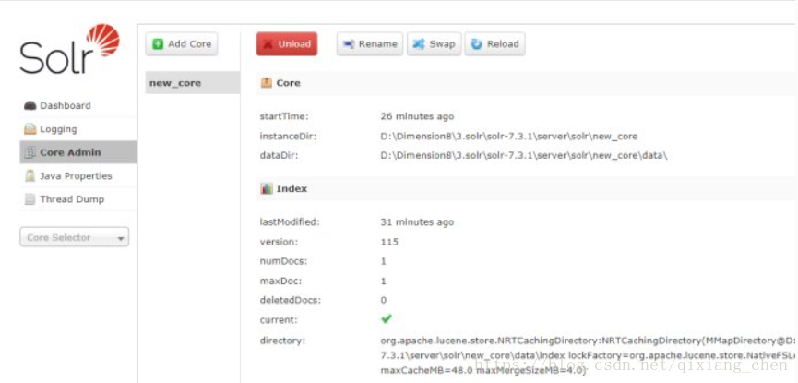Click the dataDir label
This screenshot has width=798, height=383.
pyautogui.click(x=279, y=155)
